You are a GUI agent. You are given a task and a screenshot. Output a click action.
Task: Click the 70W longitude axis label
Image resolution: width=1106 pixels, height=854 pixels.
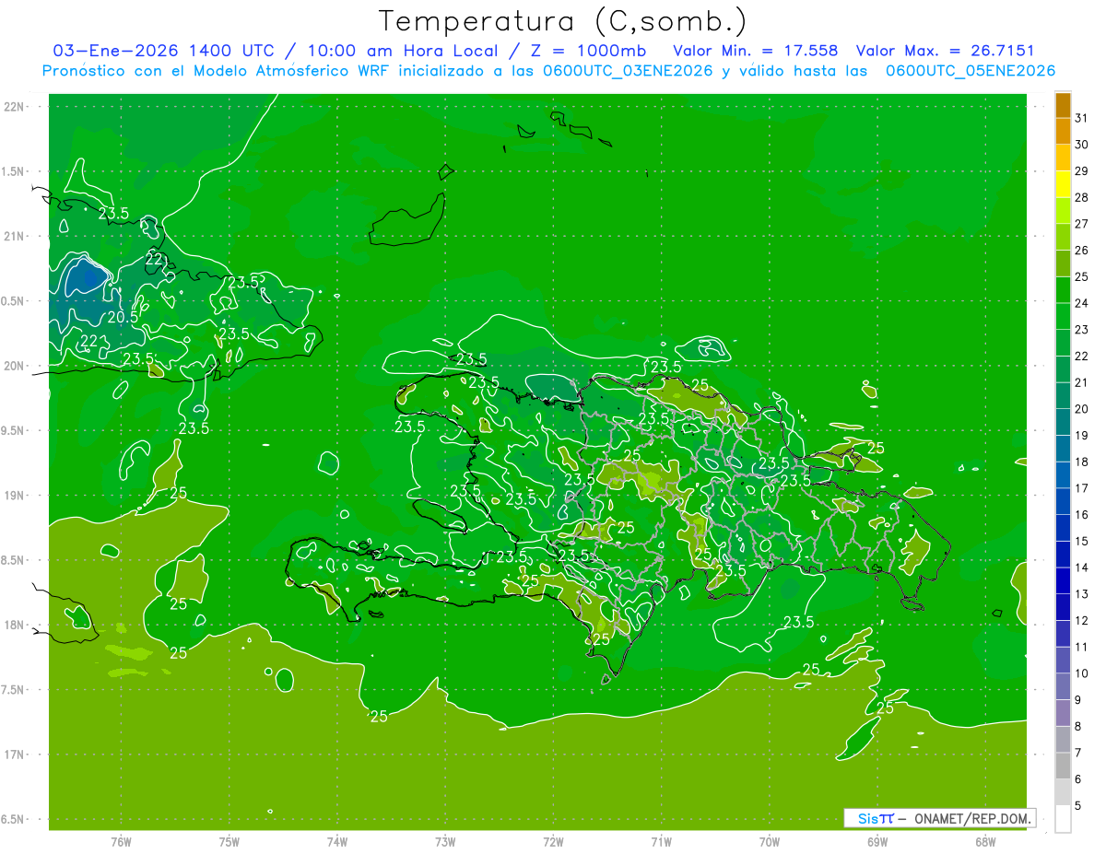pyautogui.click(x=769, y=841)
